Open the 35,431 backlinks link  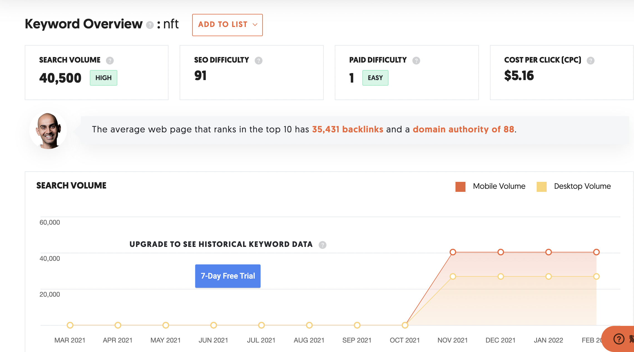pyautogui.click(x=348, y=129)
